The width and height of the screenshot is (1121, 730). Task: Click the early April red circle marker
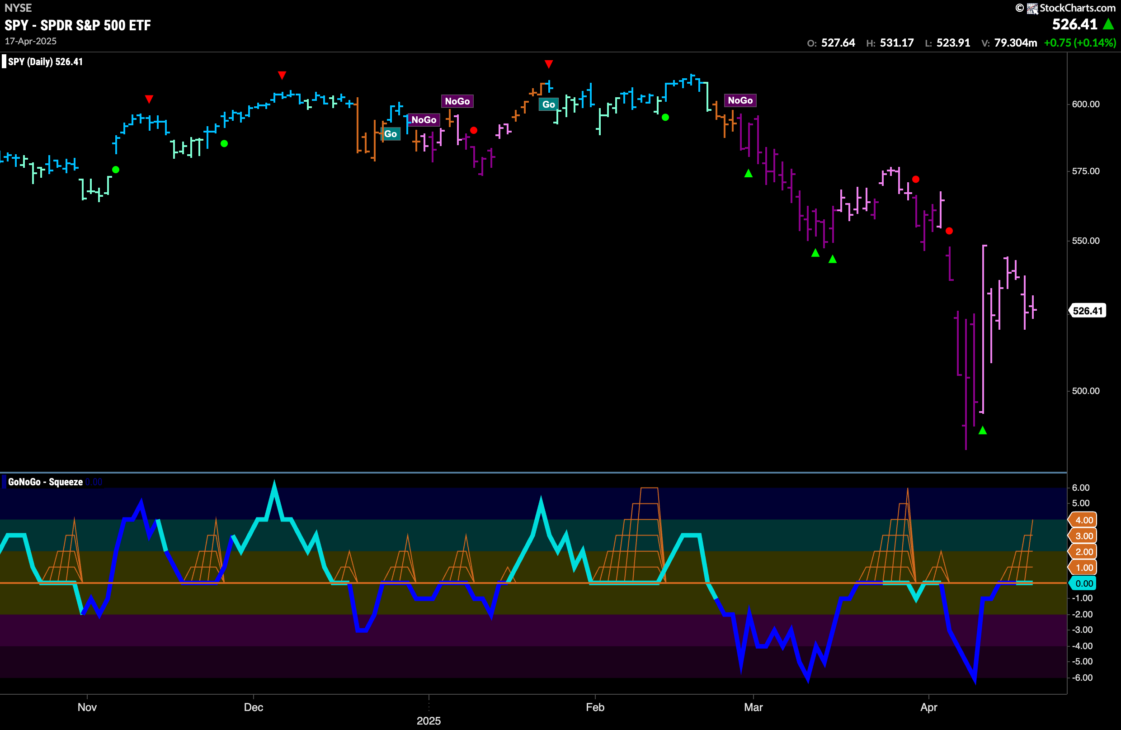click(949, 231)
